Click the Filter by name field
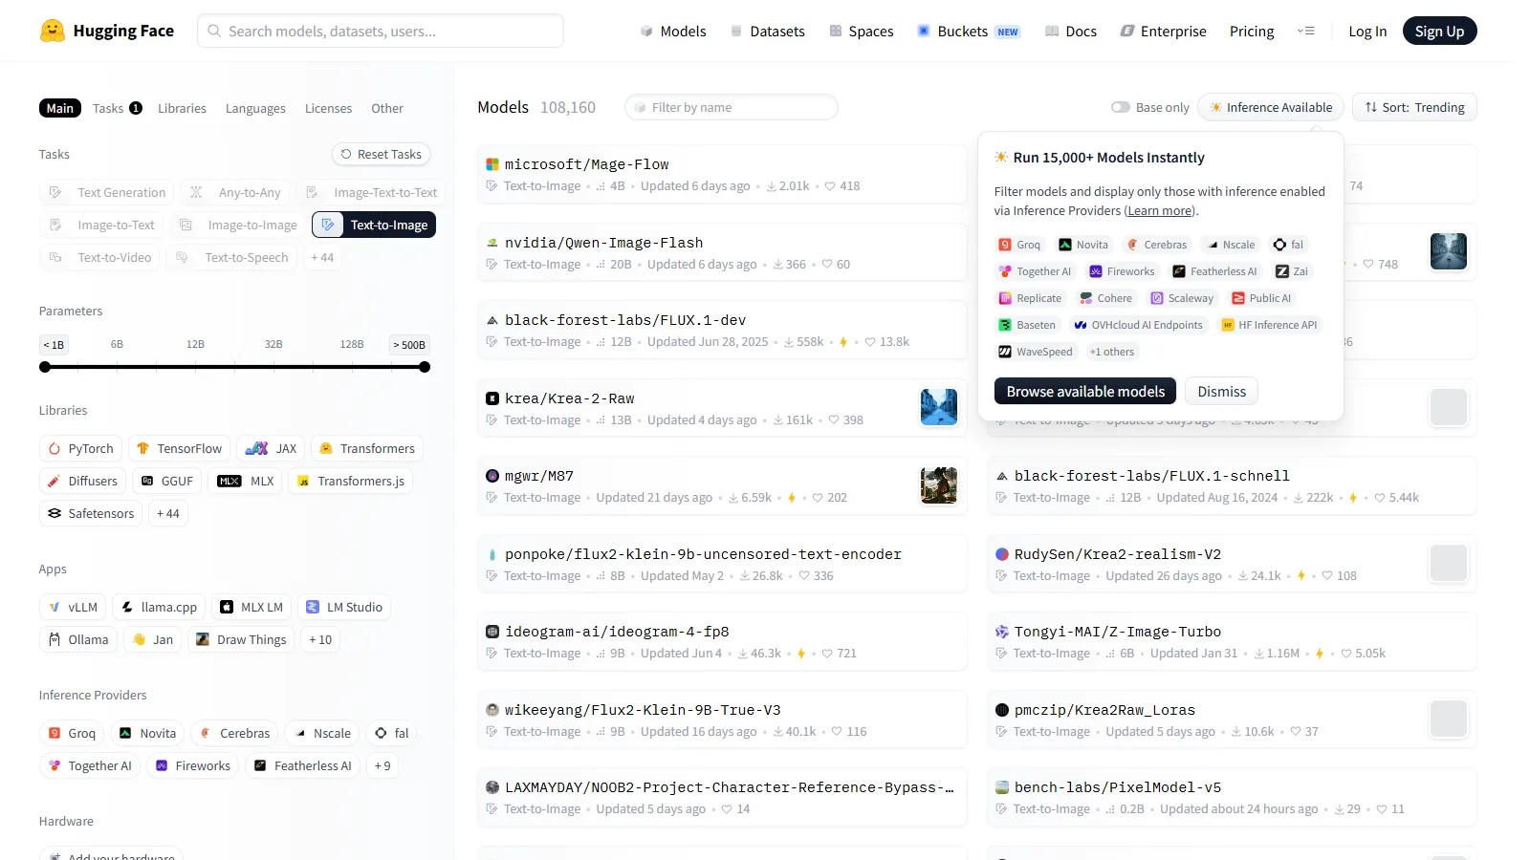The image size is (1530, 860). [x=732, y=107]
